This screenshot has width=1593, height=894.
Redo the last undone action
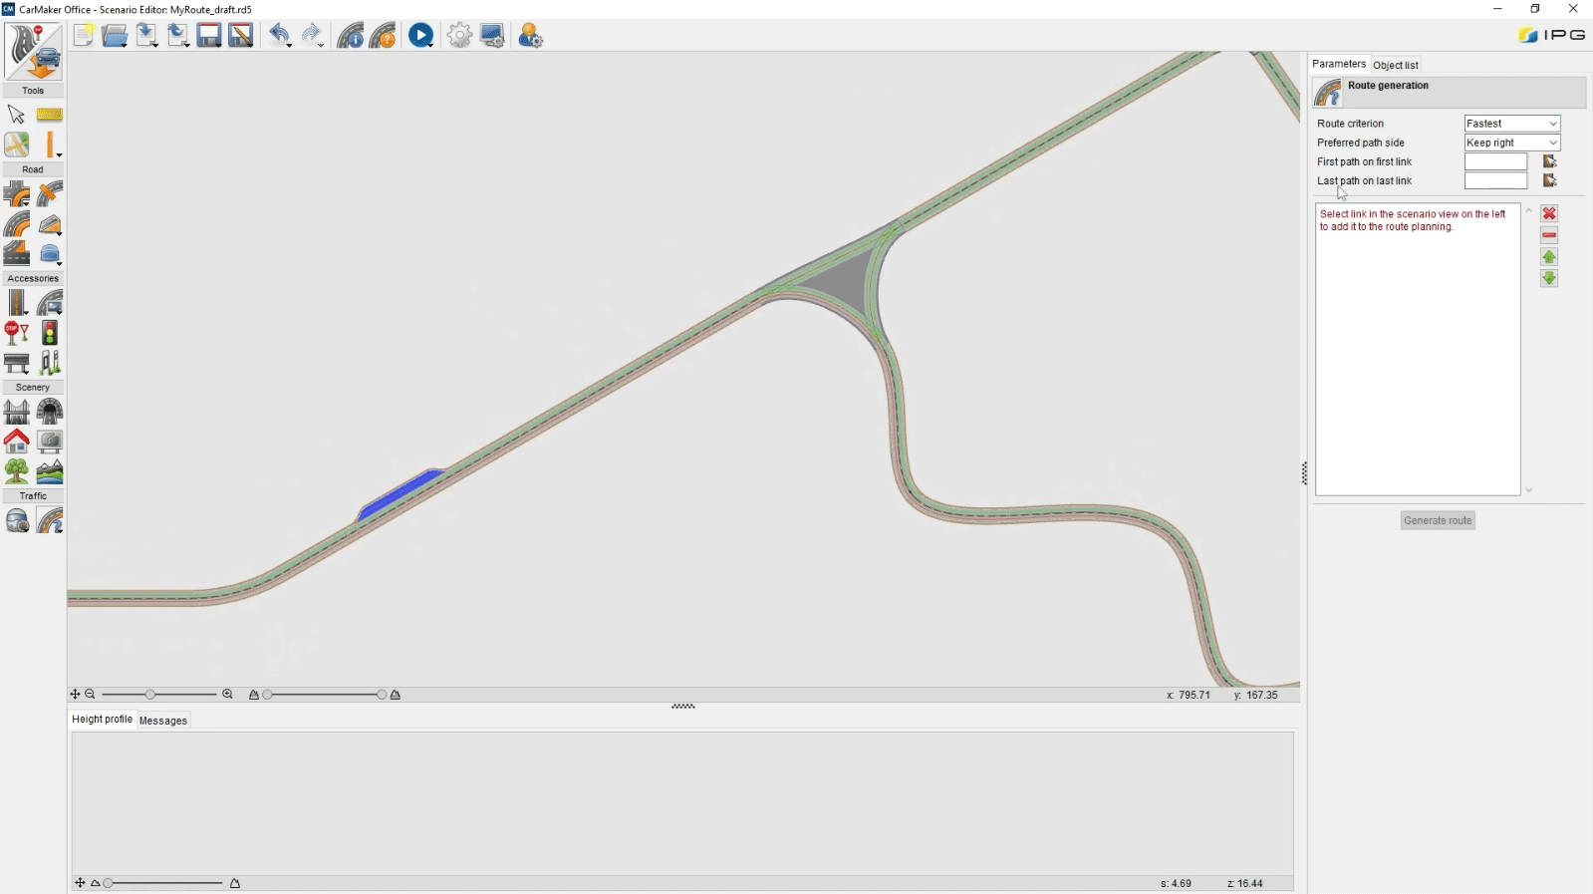pyautogui.click(x=312, y=36)
